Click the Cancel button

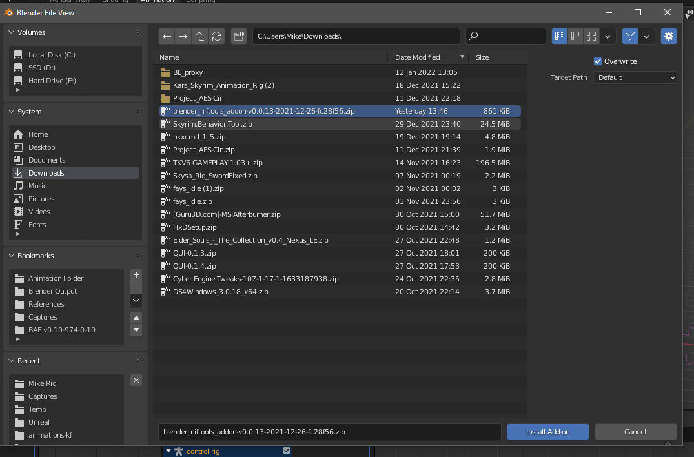[x=635, y=432]
